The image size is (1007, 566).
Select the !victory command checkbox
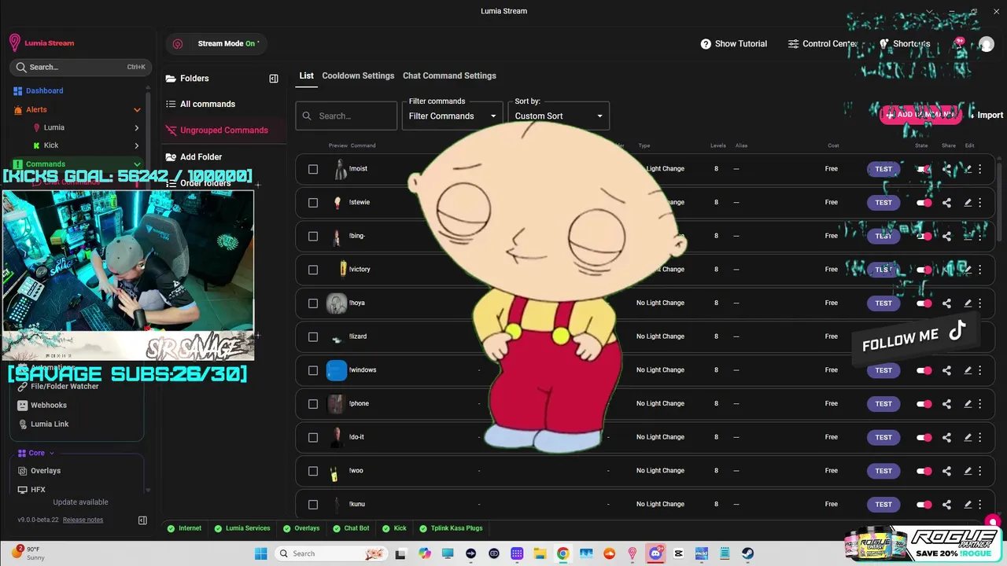point(313,270)
